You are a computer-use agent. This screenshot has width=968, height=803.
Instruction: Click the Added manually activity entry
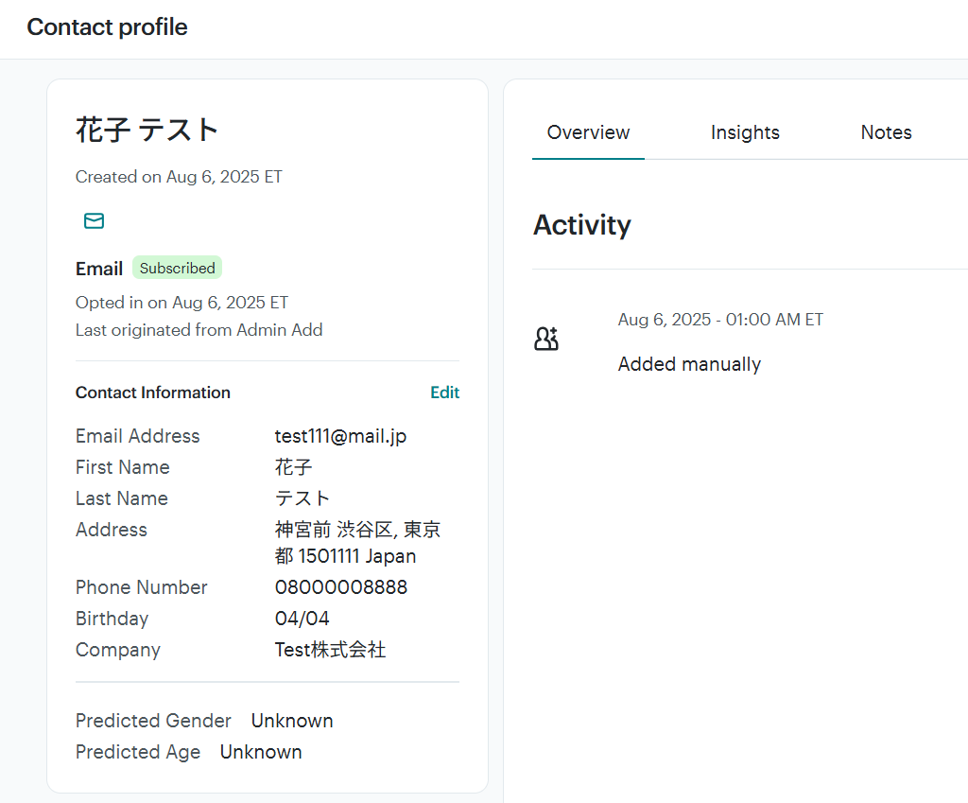point(689,364)
